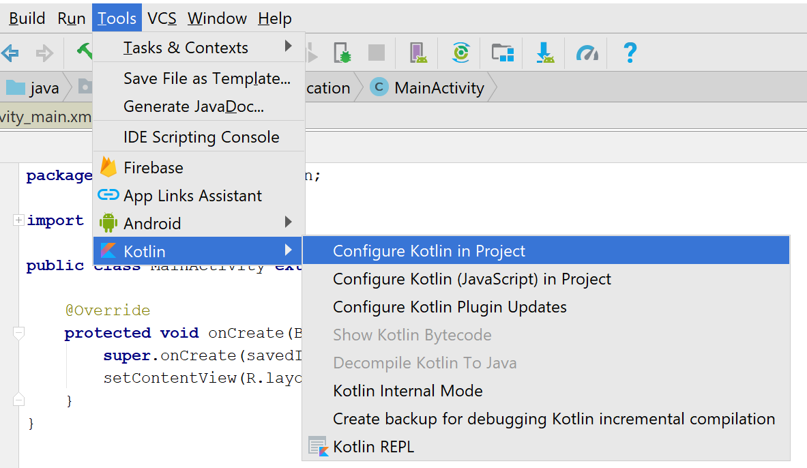Choose Configure Kotlin Plugin Updates

pos(546,306)
